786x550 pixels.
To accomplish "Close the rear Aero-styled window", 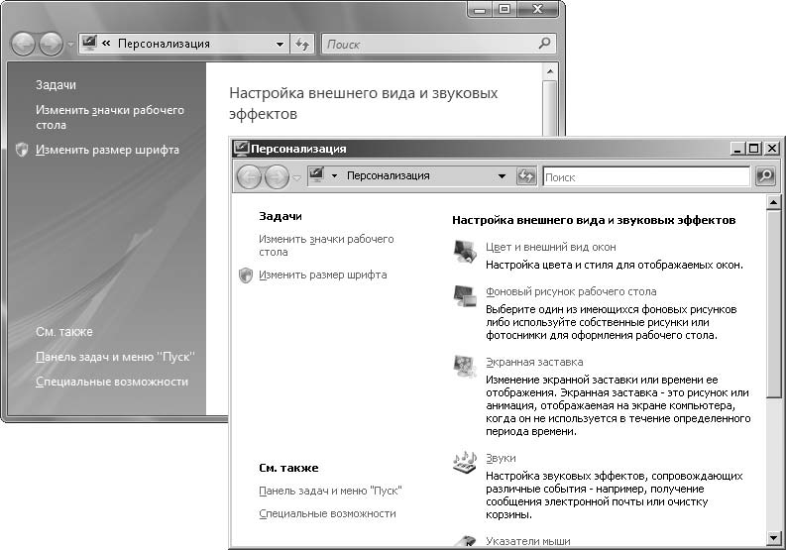I will pos(538,9).
